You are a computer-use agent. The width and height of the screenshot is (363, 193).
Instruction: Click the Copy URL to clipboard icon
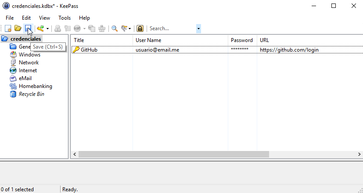click(92, 28)
